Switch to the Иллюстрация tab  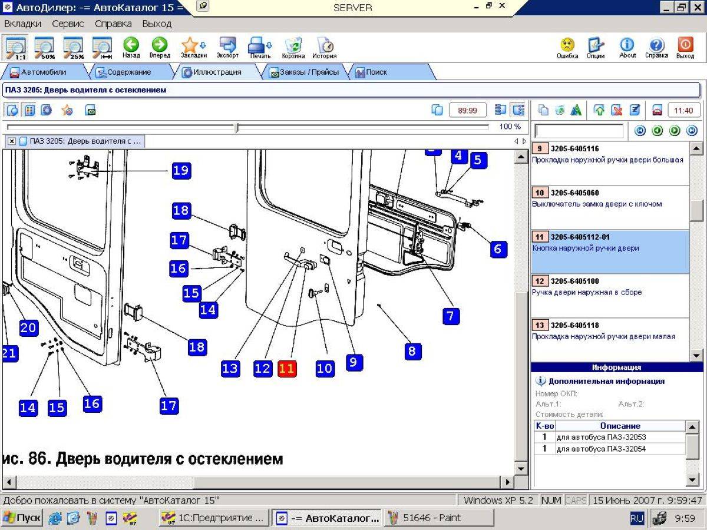[217, 72]
